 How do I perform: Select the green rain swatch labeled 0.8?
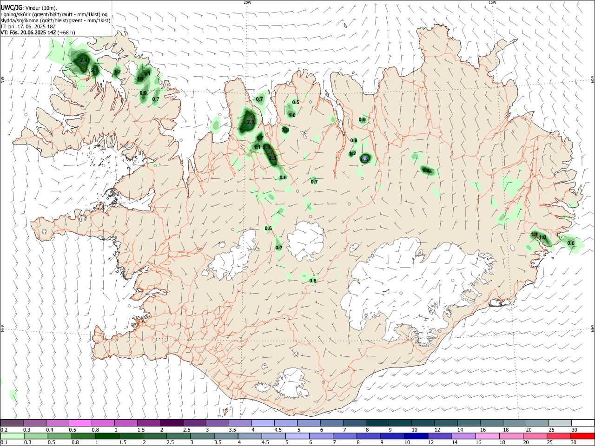point(84,436)
